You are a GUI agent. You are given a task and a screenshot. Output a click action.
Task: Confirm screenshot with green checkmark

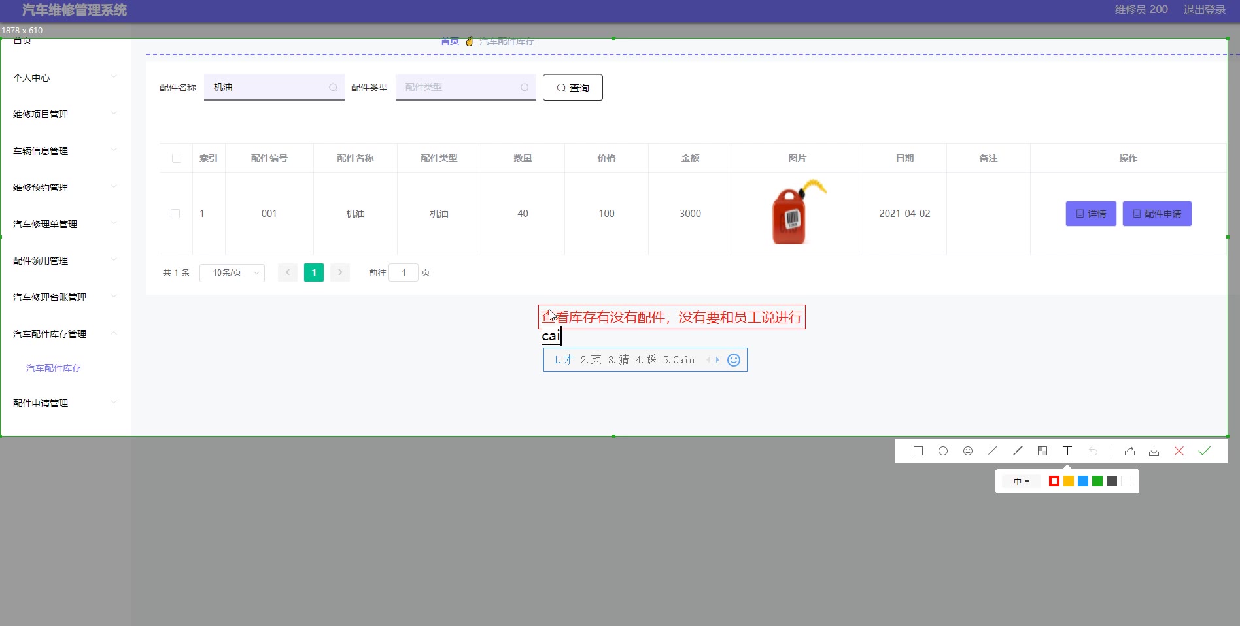pyautogui.click(x=1204, y=451)
